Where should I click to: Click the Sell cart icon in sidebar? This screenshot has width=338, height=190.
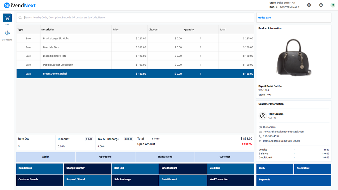(x=7, y=18)
